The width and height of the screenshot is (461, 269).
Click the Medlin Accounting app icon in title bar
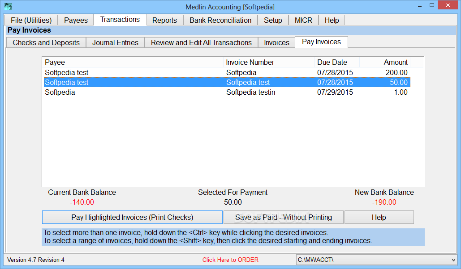(x=8, y=6)
